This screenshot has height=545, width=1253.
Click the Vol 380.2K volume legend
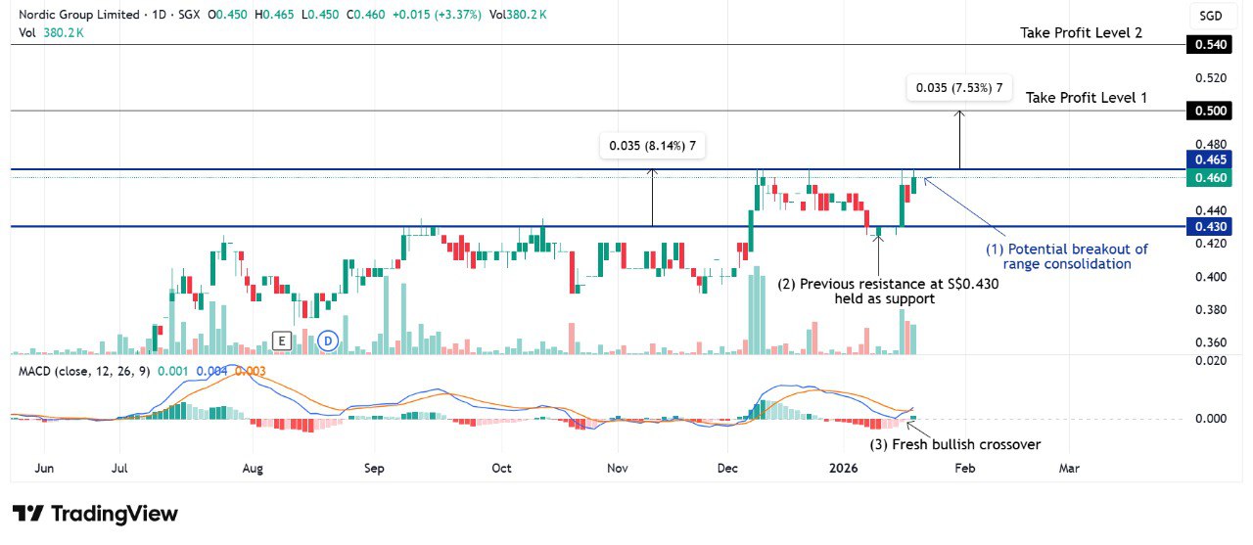tap(51, 32)
